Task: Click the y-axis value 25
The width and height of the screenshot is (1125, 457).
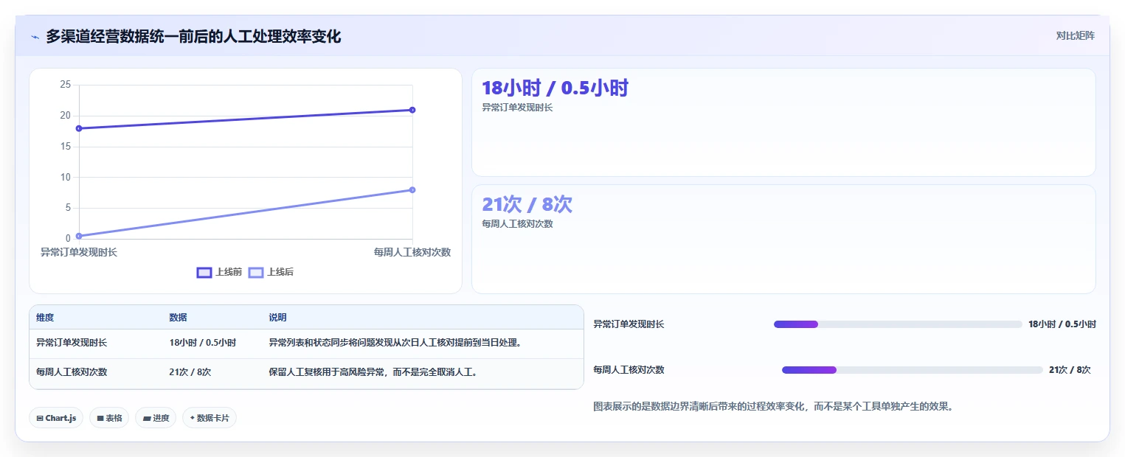Action: pyautogui.click(x=65, y=85)
